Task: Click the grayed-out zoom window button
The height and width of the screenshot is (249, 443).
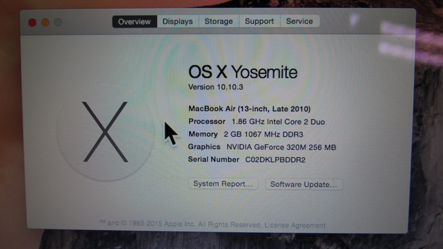Action: point(59,22)
